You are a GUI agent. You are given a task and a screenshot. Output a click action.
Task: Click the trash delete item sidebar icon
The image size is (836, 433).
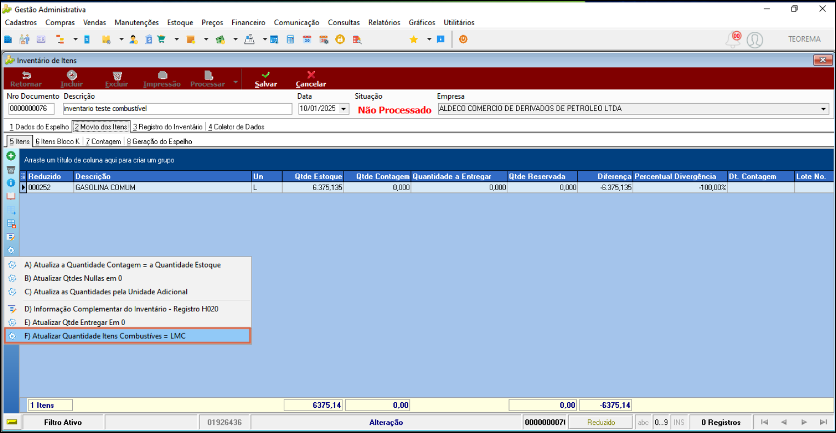click(x=10, y=170)
